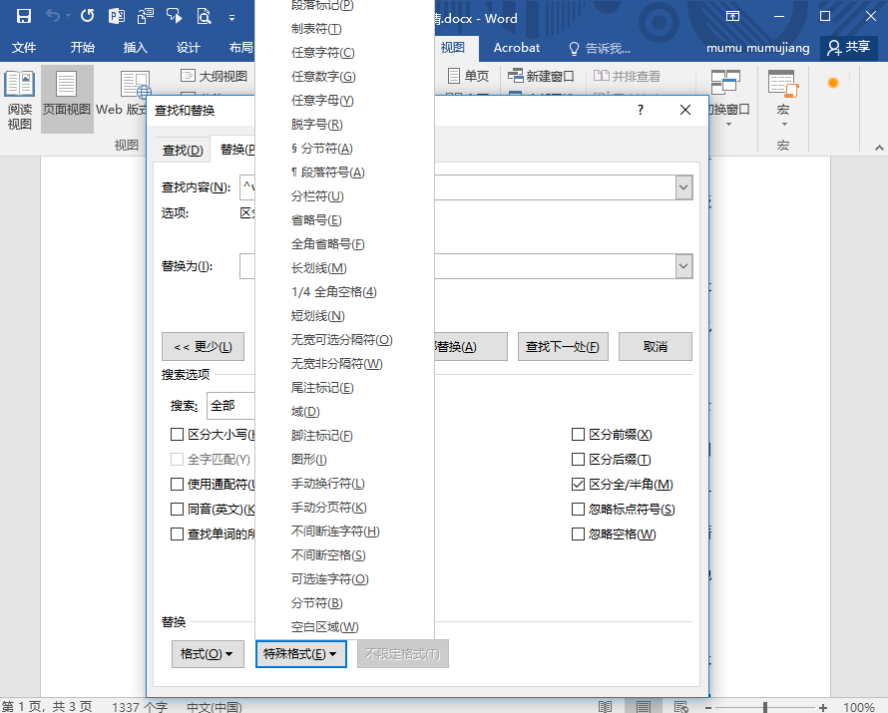This screenshot has width=888, height=713.
Task: Choose Any Character (任意字符) from special menu
Action: pos(344,53)
